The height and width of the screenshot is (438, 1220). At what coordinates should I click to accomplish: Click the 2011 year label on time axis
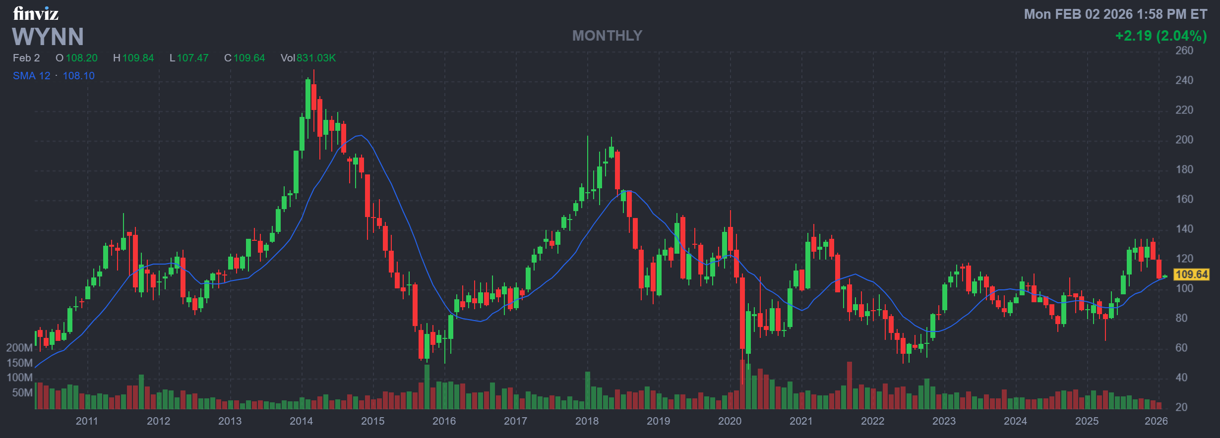coord(87,421)
